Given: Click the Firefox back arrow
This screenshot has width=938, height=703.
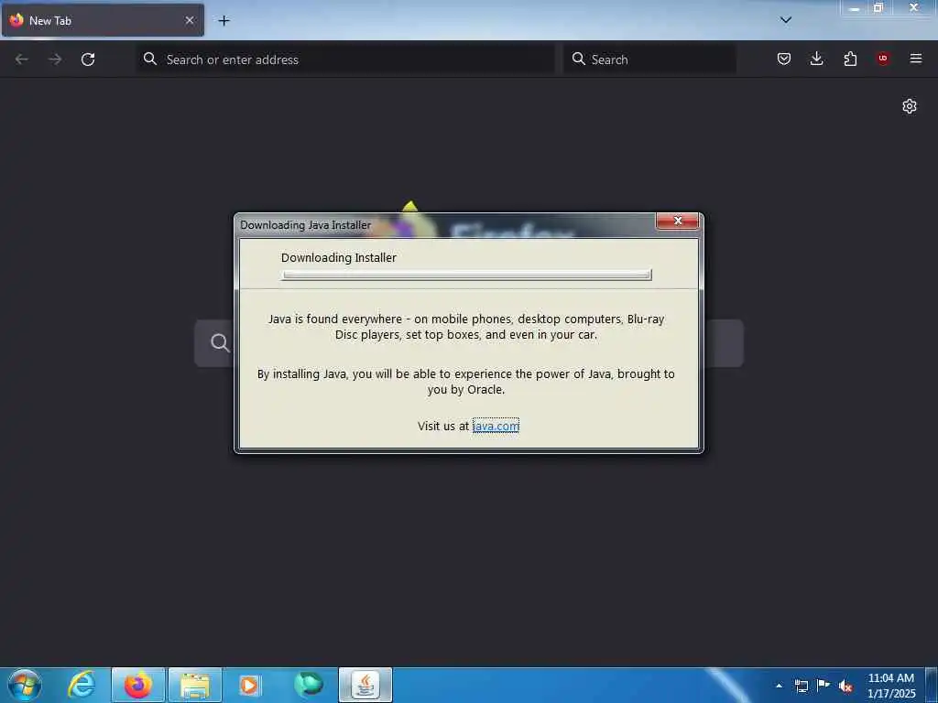Looking at the screenshot, I should click(22, 59).
